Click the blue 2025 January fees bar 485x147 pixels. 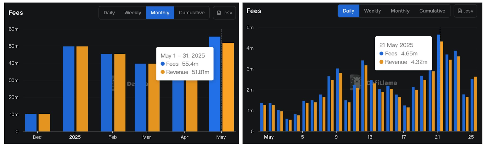(x=69, y=89)
